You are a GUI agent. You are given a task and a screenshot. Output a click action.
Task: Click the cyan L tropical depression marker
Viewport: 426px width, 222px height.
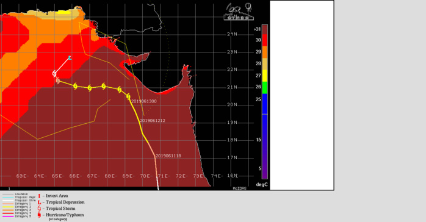pyautogui.click(x=70, y=57)
